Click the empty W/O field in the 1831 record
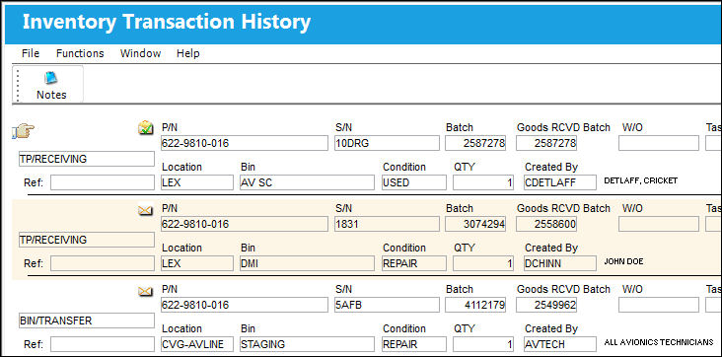 [659, 224]
